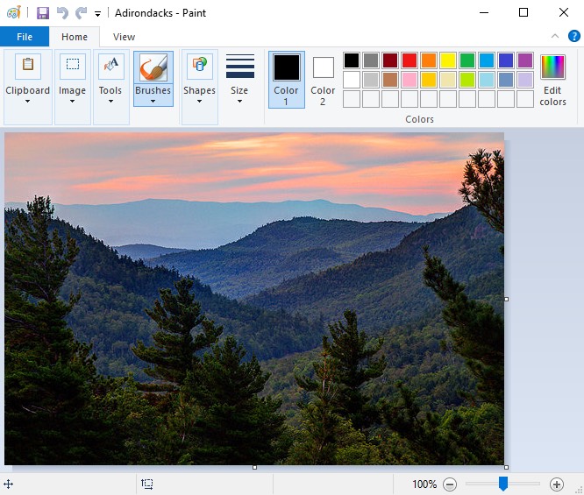Click the zoom in plus button
The width and height of the screenshot is (584, 495).
[556, 484]
